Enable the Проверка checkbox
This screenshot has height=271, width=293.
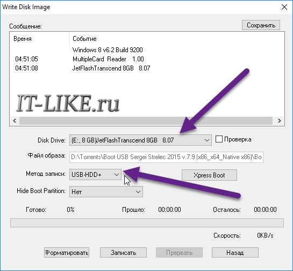coord(219,139)
